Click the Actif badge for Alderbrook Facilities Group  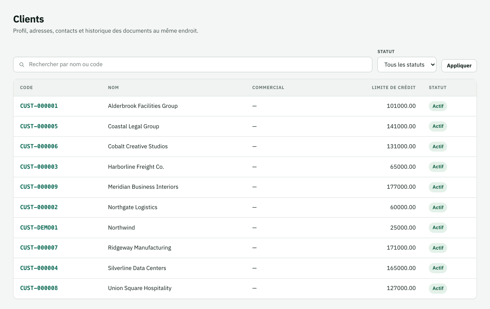[438, 106]
